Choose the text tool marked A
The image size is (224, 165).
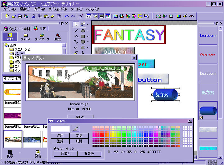pyautogui.click(x=83, y=53)
